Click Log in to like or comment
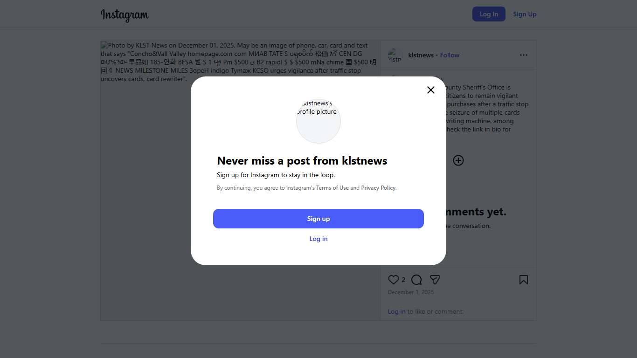637x358 pixels. click(x=396, y=311)
